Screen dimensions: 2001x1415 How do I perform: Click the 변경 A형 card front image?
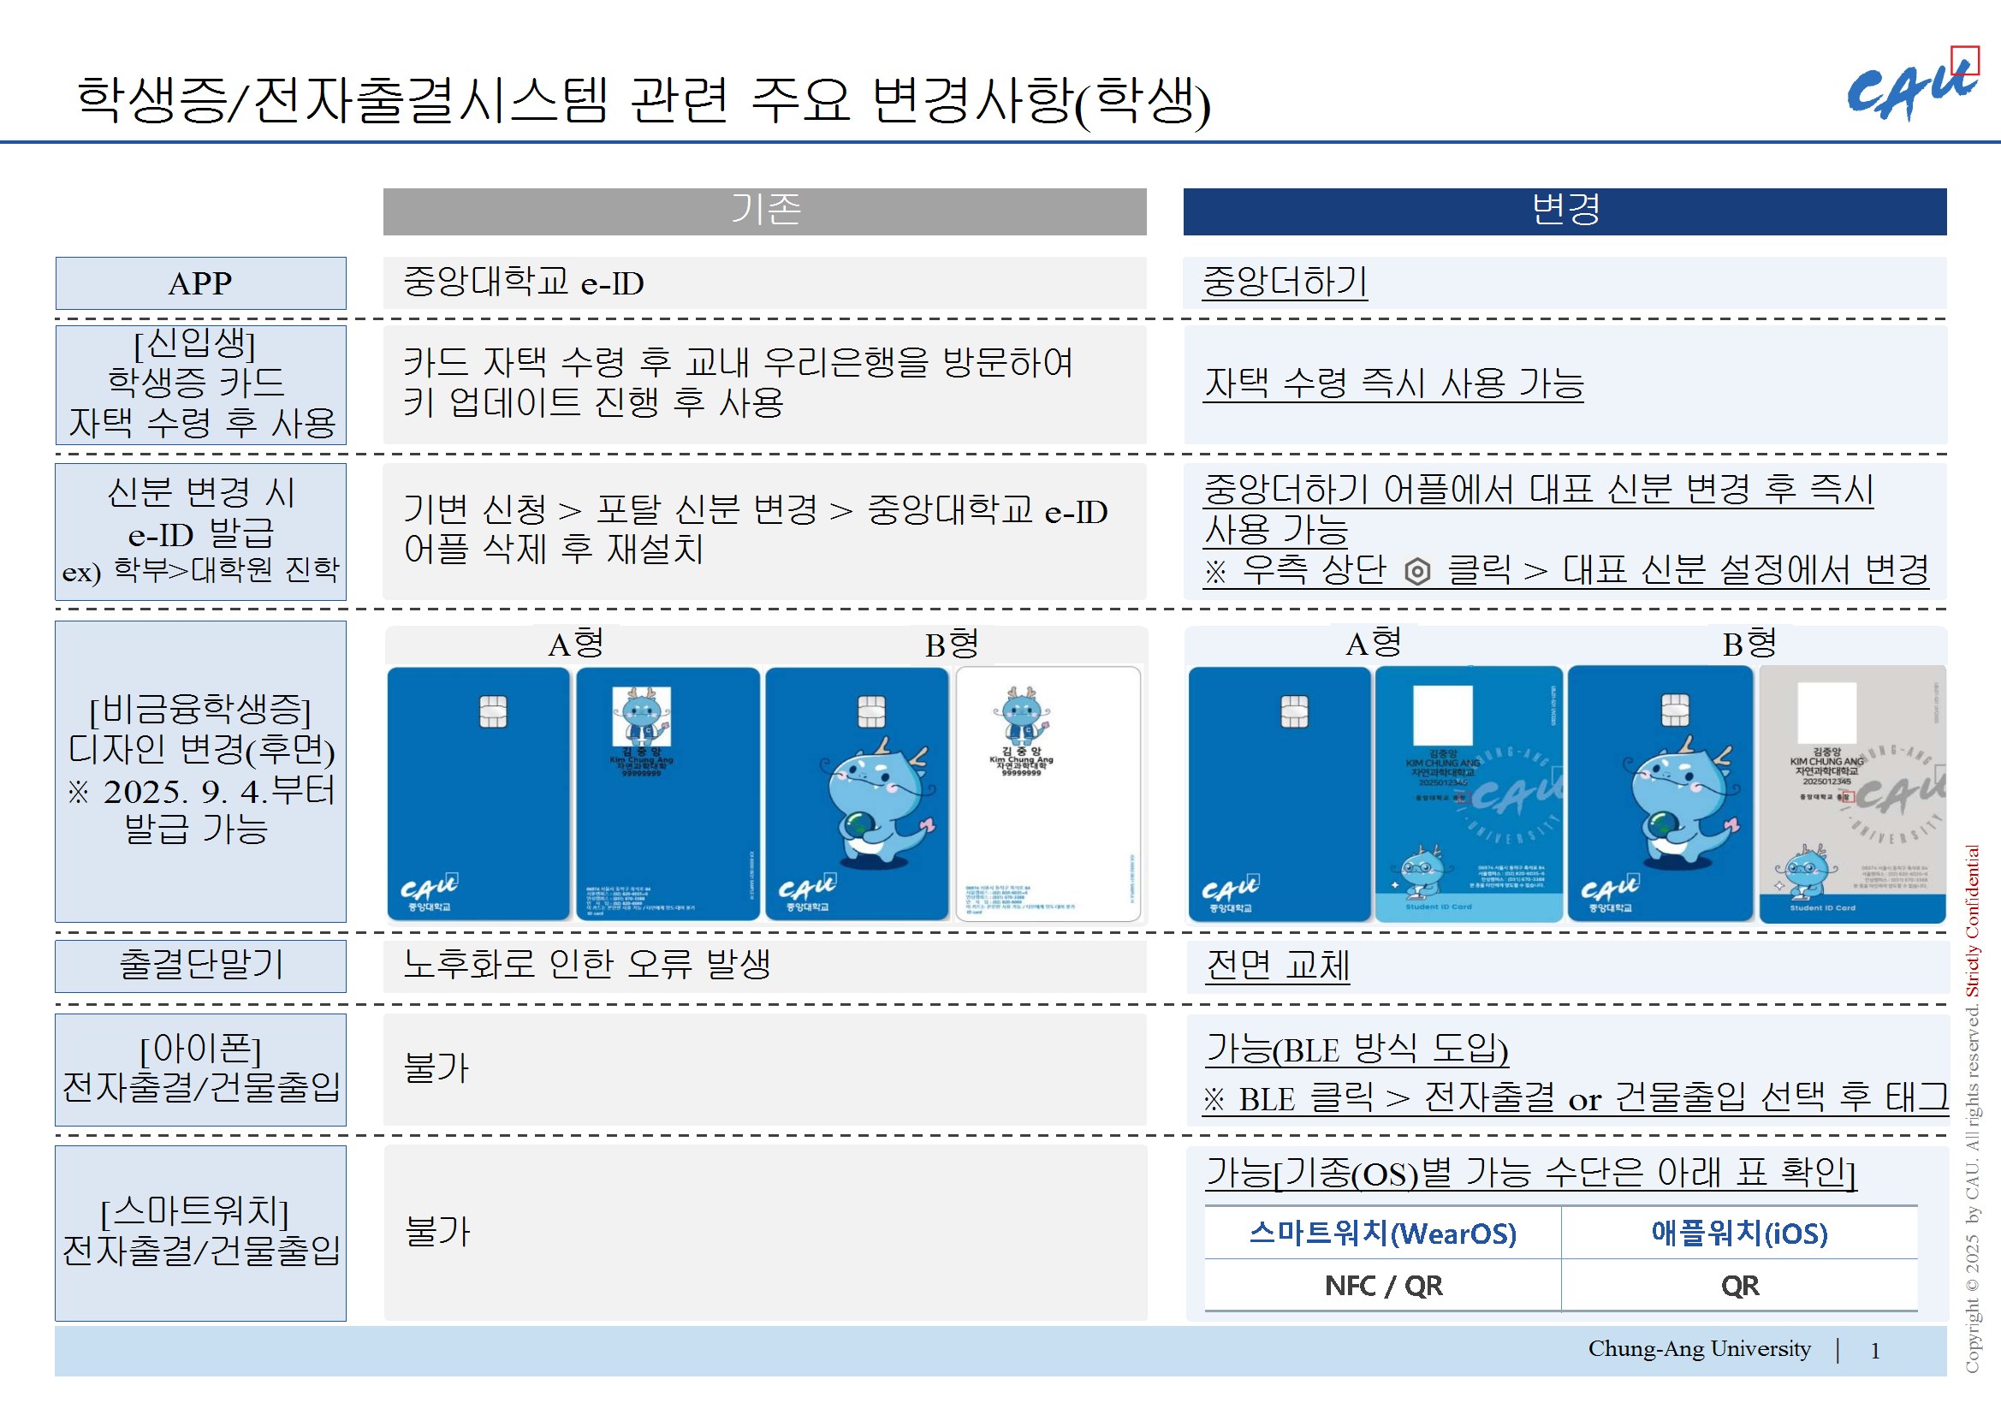point(1280,794)
